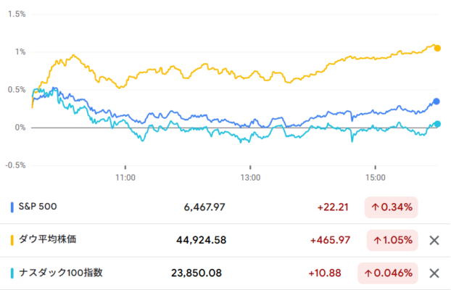Open the S&P 500 index link
Screen dimensions: 451x290
coord(38,207)
